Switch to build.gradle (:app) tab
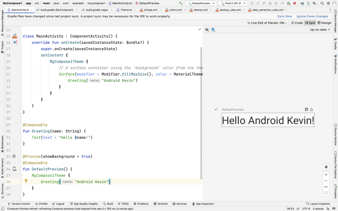The image size is (338, 211). pos(97,10)
